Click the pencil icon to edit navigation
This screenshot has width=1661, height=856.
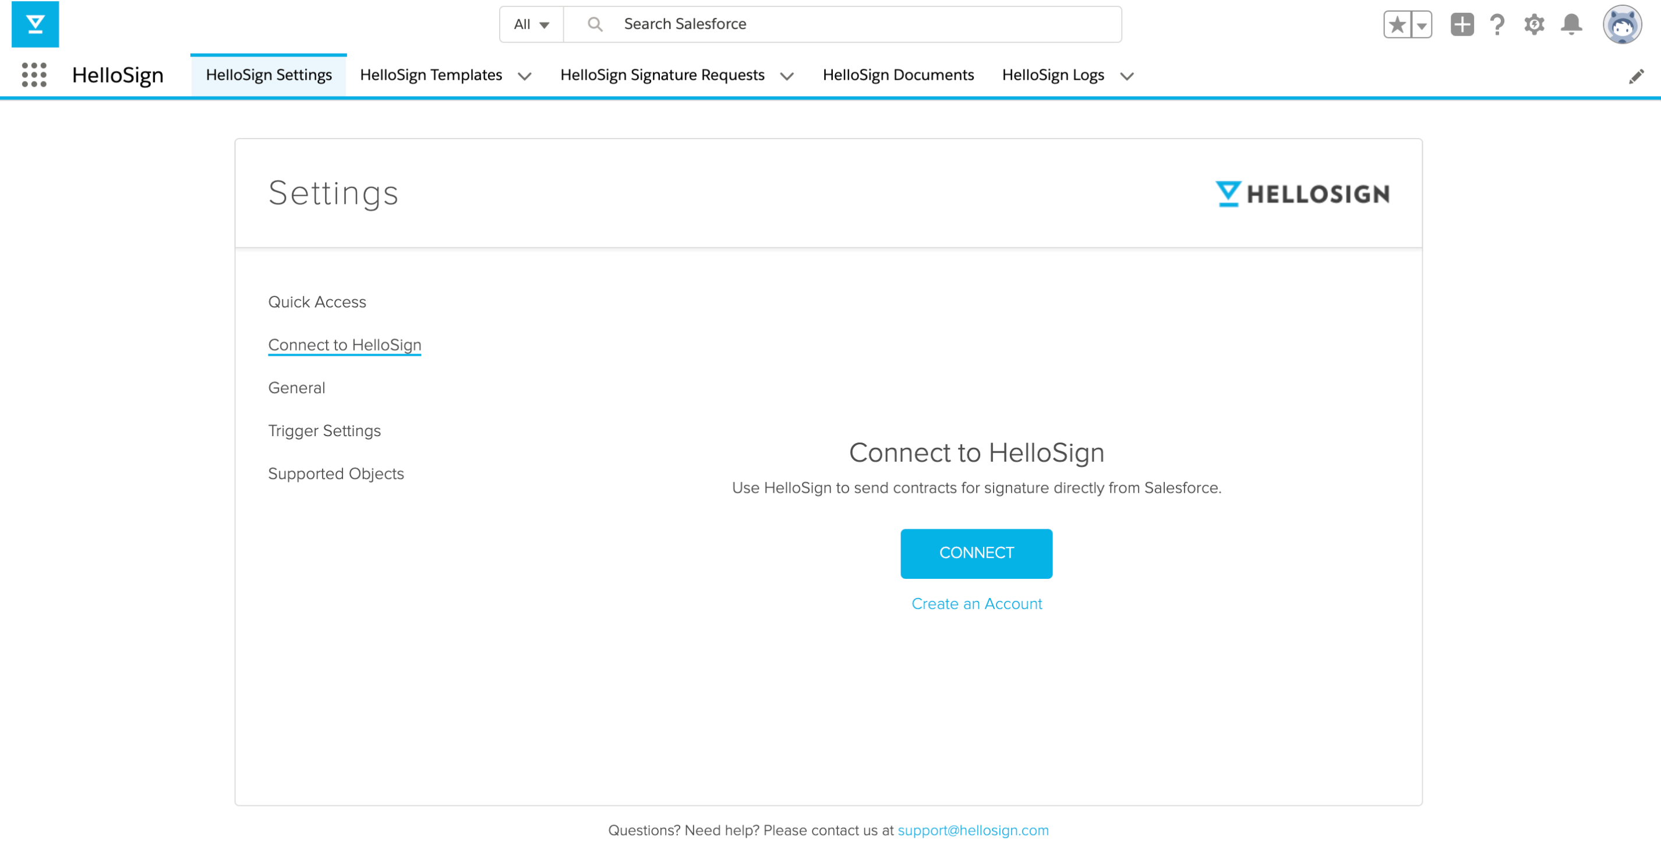(1637, 76)
